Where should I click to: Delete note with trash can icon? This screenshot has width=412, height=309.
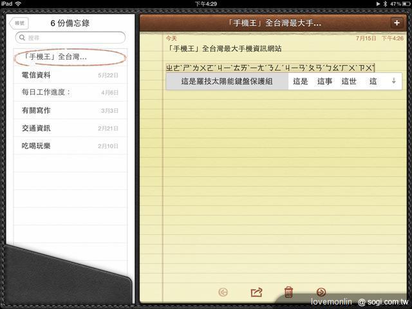[288, 292]
